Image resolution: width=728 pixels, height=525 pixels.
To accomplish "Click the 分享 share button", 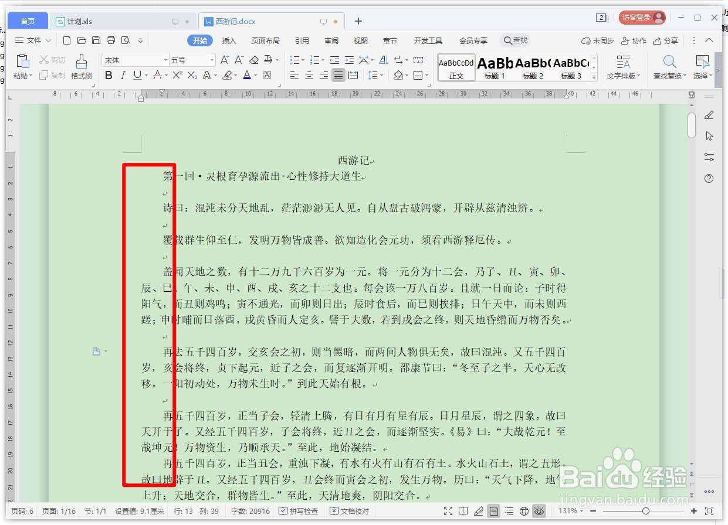I will click(666, 40).
